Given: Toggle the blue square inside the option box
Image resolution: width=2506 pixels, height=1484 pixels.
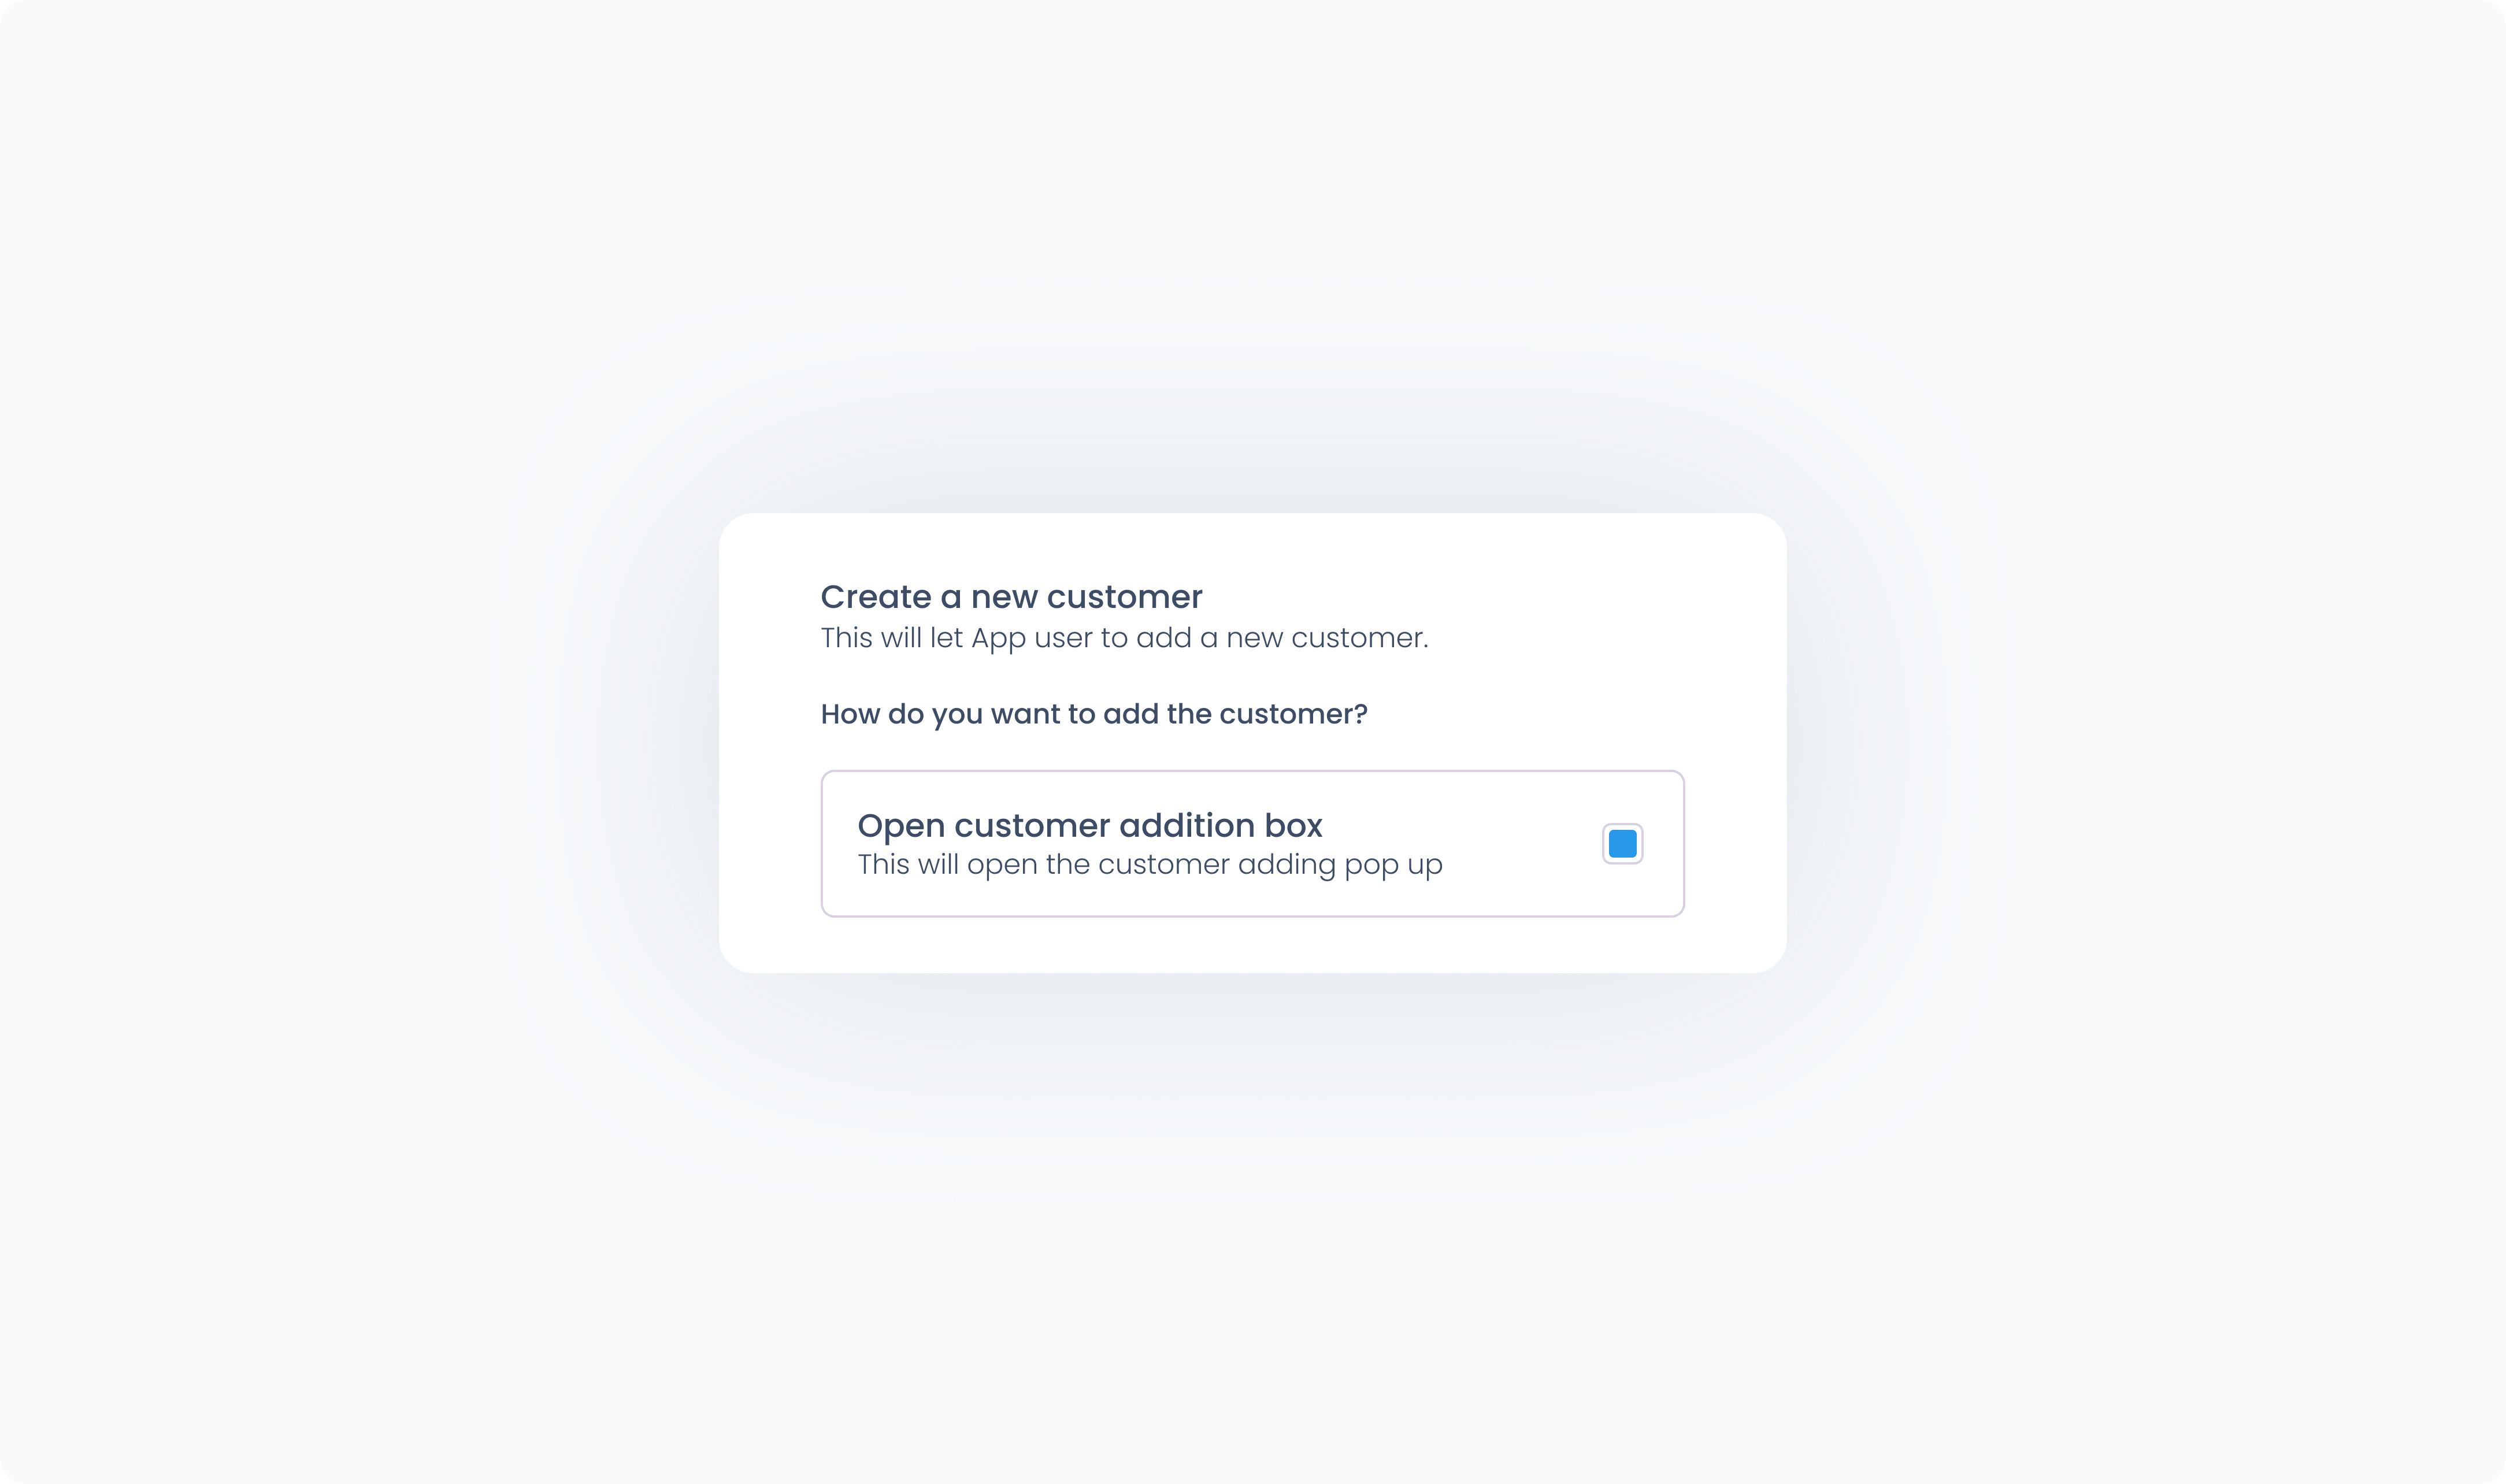Looking at the screenshot, I should coord(1622,843).
